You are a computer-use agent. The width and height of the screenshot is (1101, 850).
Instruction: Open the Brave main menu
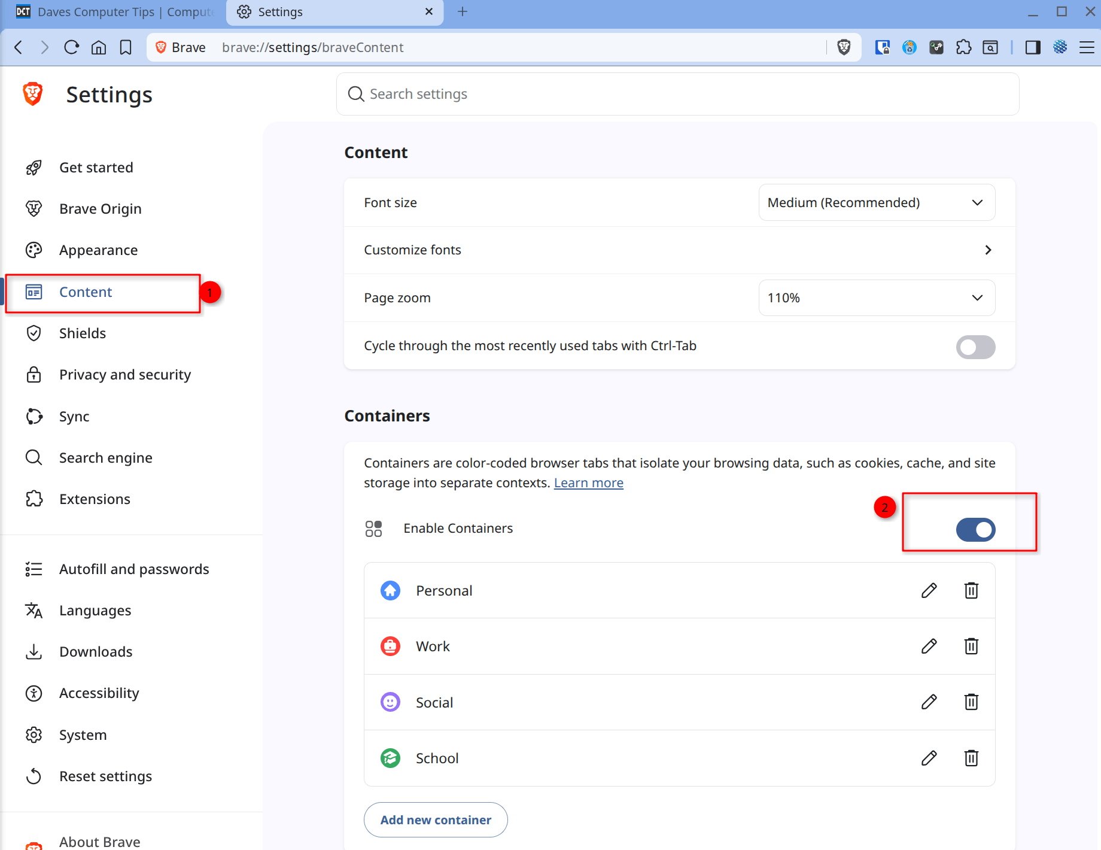pyautogui.click(x=1087, y=47)
